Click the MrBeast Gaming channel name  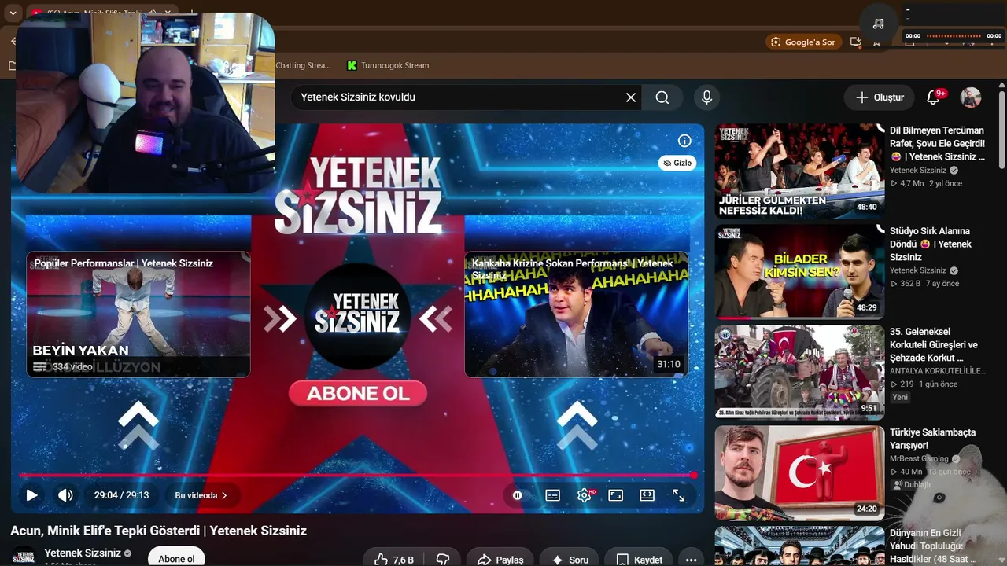coord(919,458)
